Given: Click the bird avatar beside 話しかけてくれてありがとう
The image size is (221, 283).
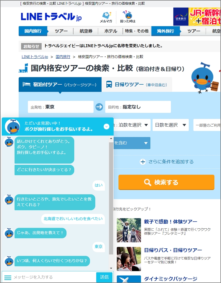Looking at the screenshot, I should point(9,142).
